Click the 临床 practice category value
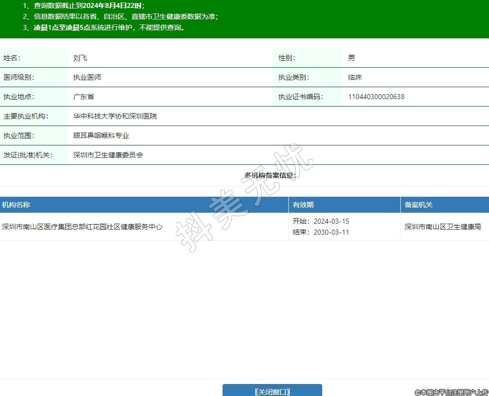 [355, 77]
